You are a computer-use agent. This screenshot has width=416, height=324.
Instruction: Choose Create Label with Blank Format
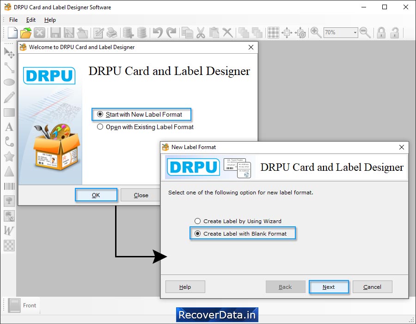click(x=241, y=233)
